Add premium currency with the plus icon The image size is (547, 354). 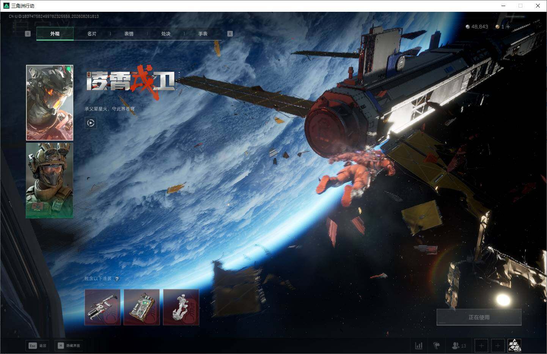[x=508, y=27]
